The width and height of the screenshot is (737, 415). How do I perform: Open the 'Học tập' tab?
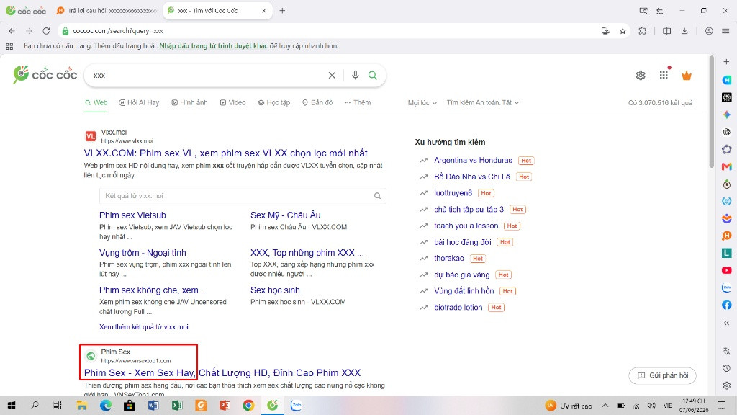point(274,102)
